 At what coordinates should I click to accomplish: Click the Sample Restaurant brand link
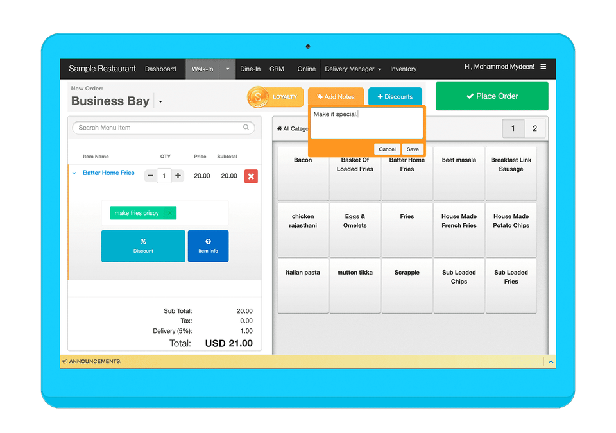102,69
